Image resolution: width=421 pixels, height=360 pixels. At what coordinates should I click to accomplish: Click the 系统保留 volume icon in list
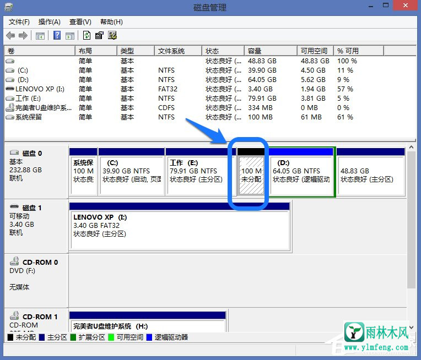[10, 117]
